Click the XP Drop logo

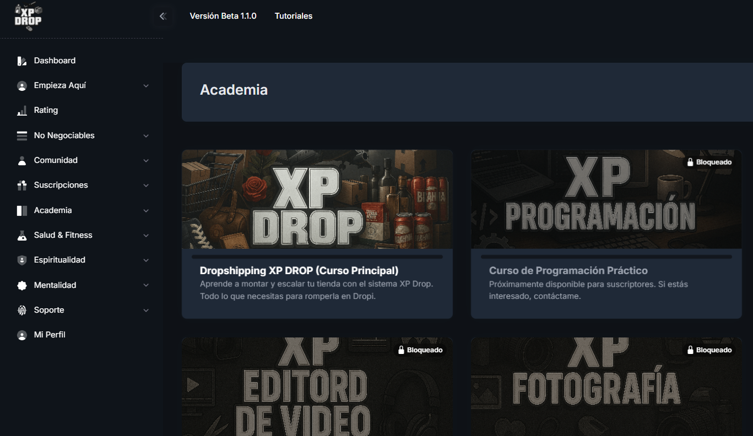point(28,17)
